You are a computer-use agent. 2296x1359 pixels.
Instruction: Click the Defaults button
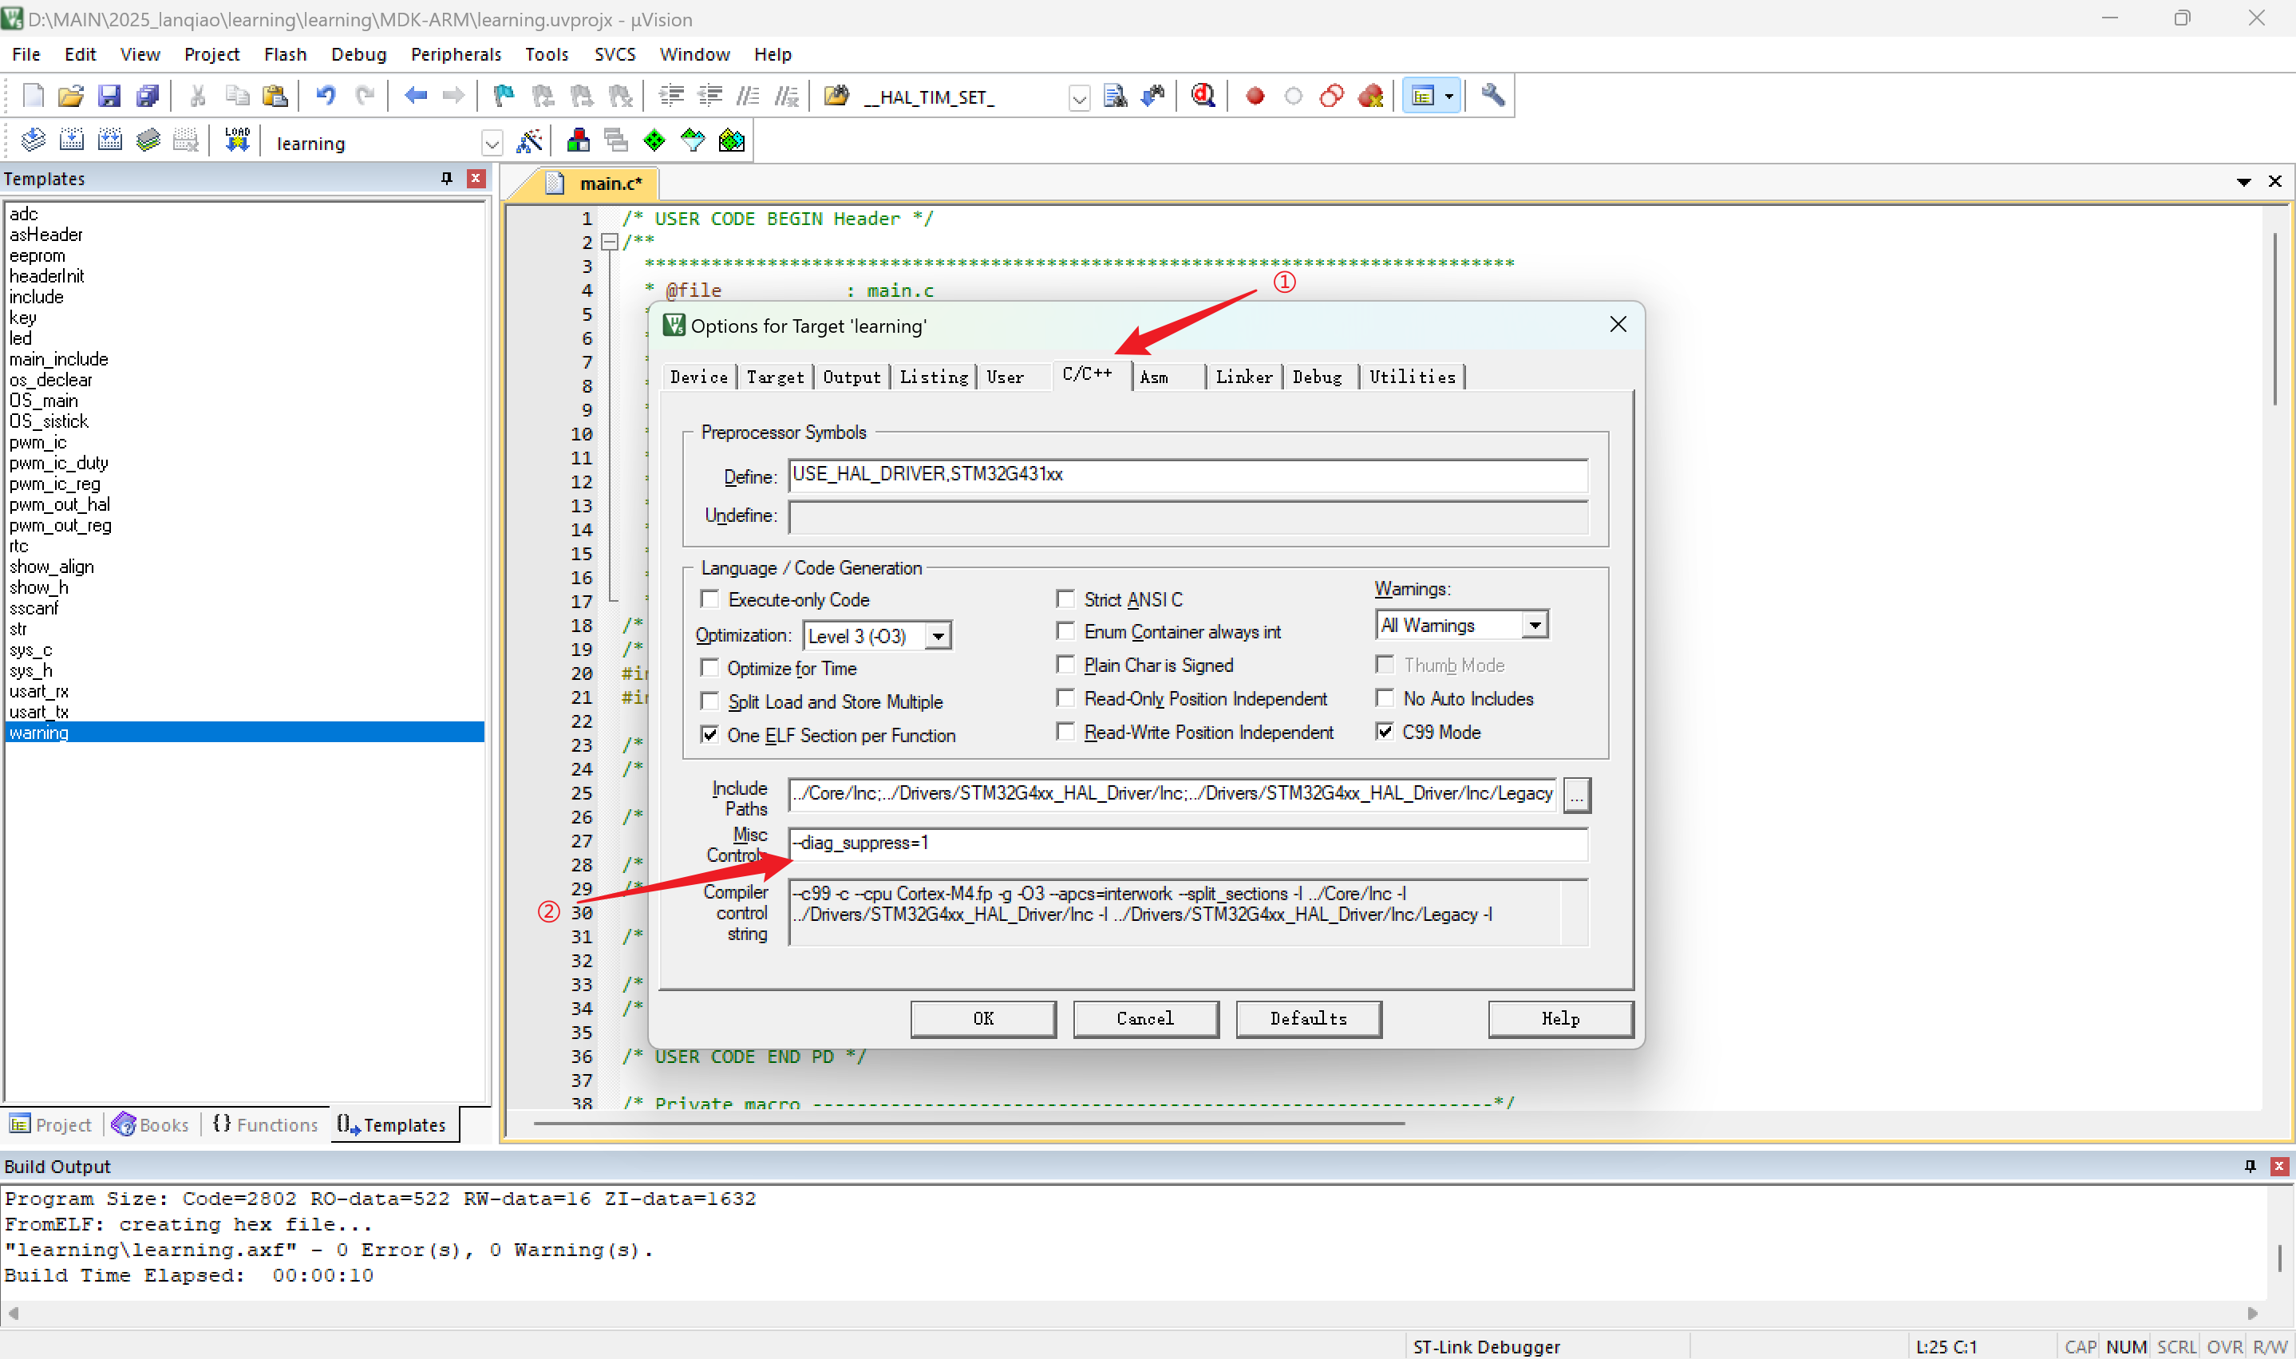pyautogui.click(x=1308, y=1018)
